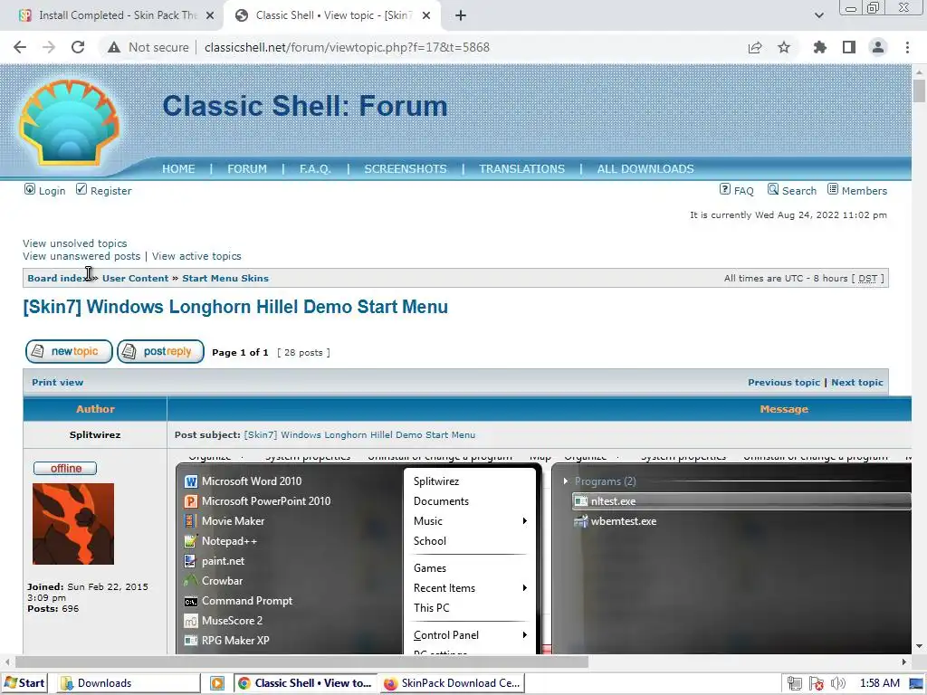This screenshot has height=695, width=927.
Task: Open a new browser tab
Action: point(461,15)
